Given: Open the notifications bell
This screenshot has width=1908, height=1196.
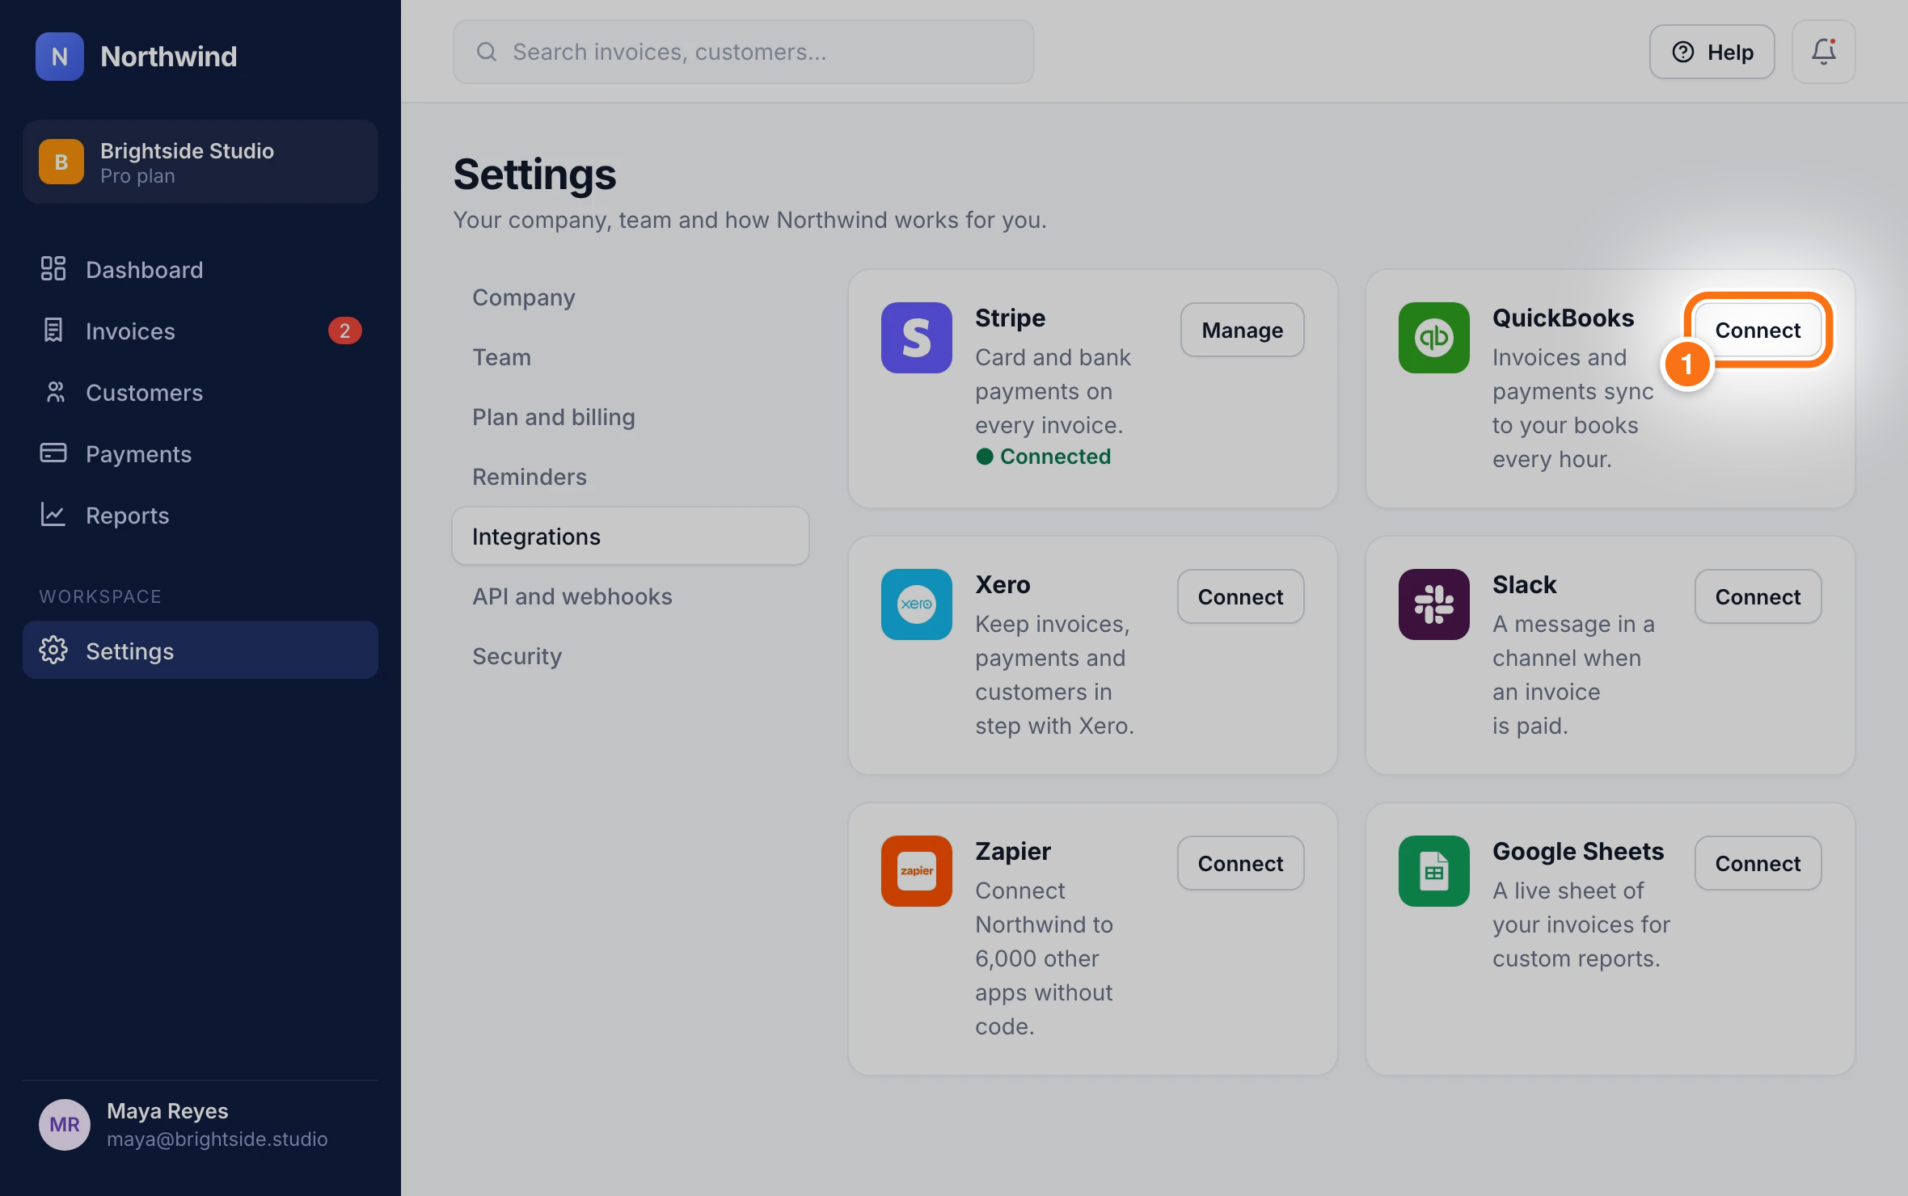Looking at the screenshot, I should pyautogui.click(x=1823, y=52).
